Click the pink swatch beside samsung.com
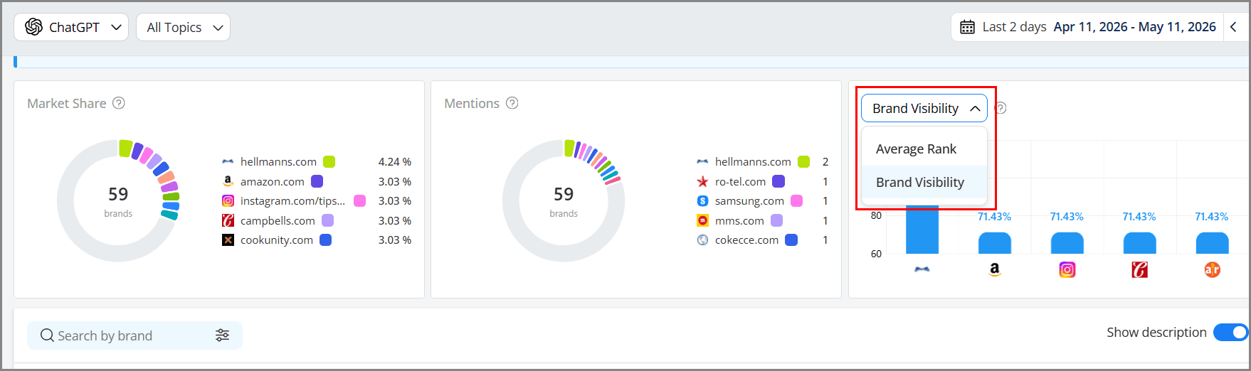The image size is (1251, 371). 796,201
